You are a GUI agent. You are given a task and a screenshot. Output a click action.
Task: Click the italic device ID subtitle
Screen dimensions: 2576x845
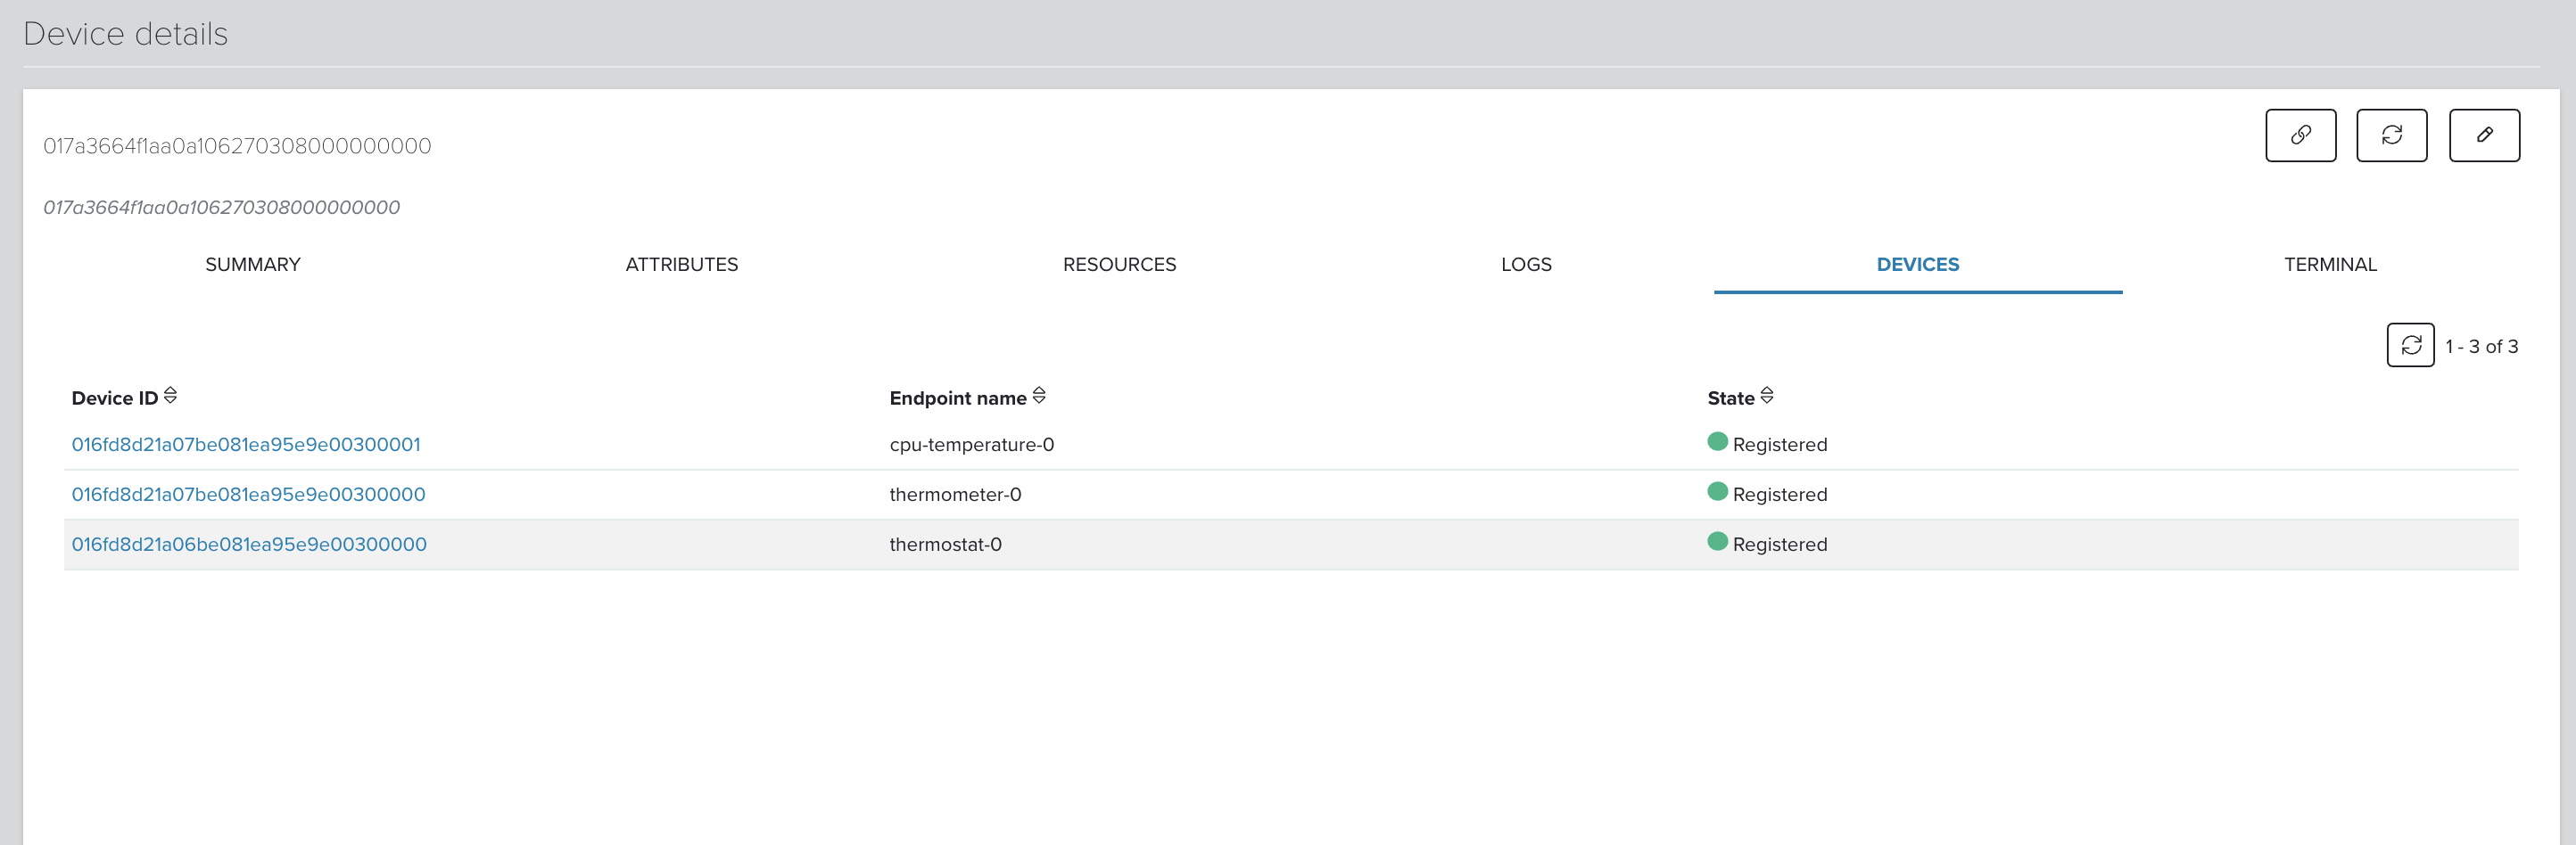(221, 208)
